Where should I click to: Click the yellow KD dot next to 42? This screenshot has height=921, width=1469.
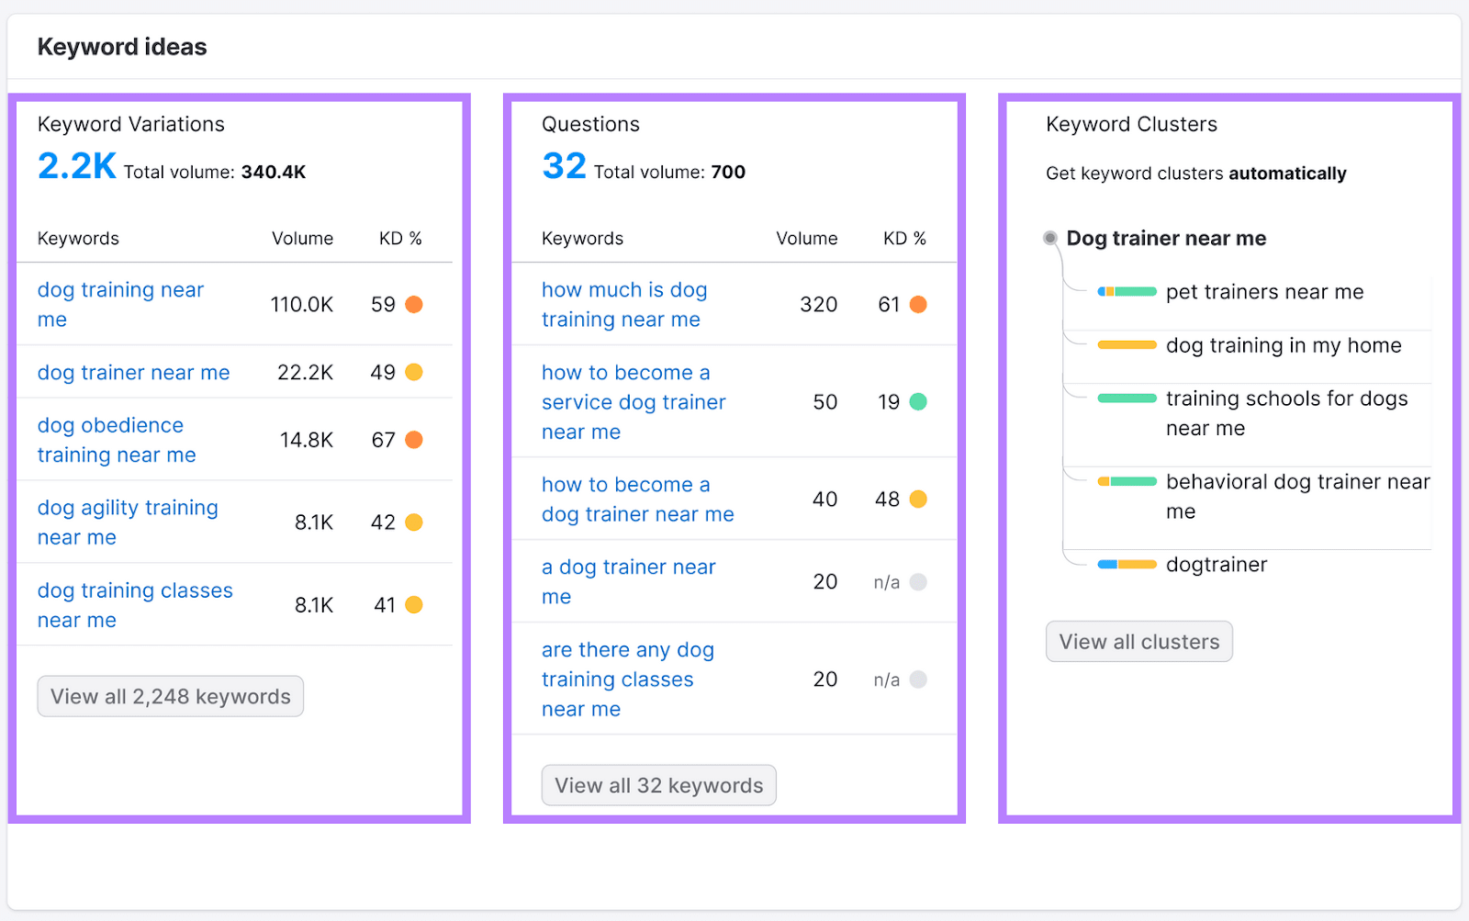point(414,522)
